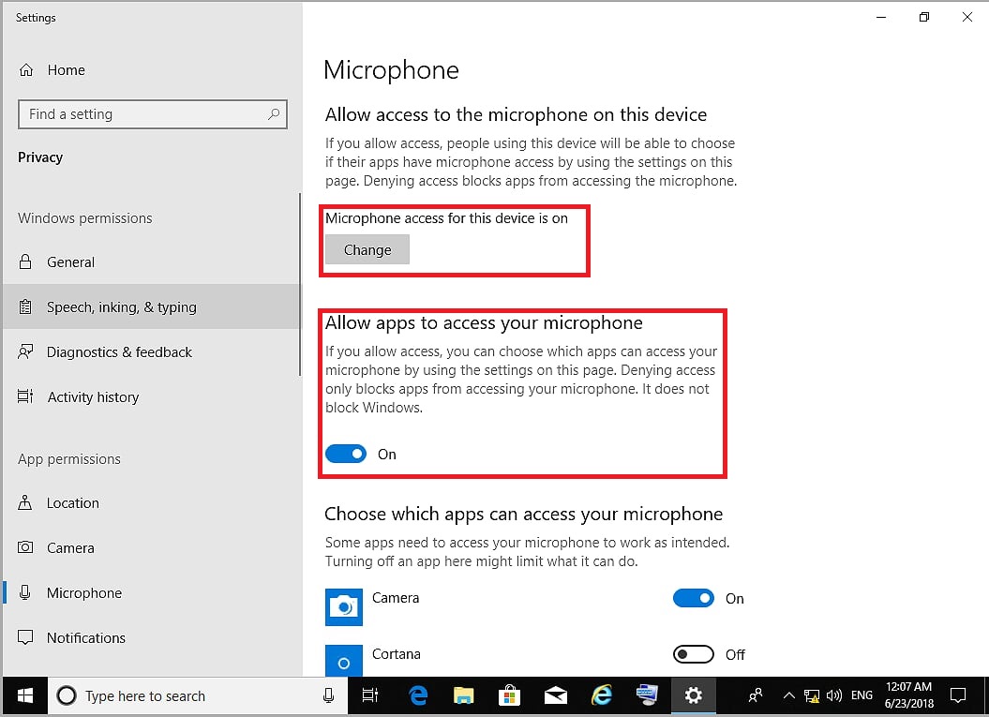The height and width of the screenshot is (717, 989).
Task: Click 'Allow access to the microphone on this device'
Action: coord(516,114)
